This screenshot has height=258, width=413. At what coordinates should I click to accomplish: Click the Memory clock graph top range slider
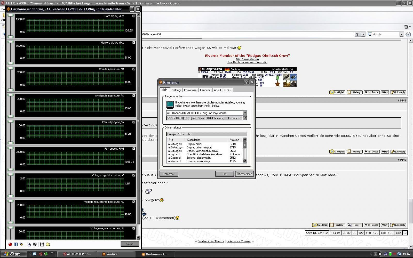(11, 42)
